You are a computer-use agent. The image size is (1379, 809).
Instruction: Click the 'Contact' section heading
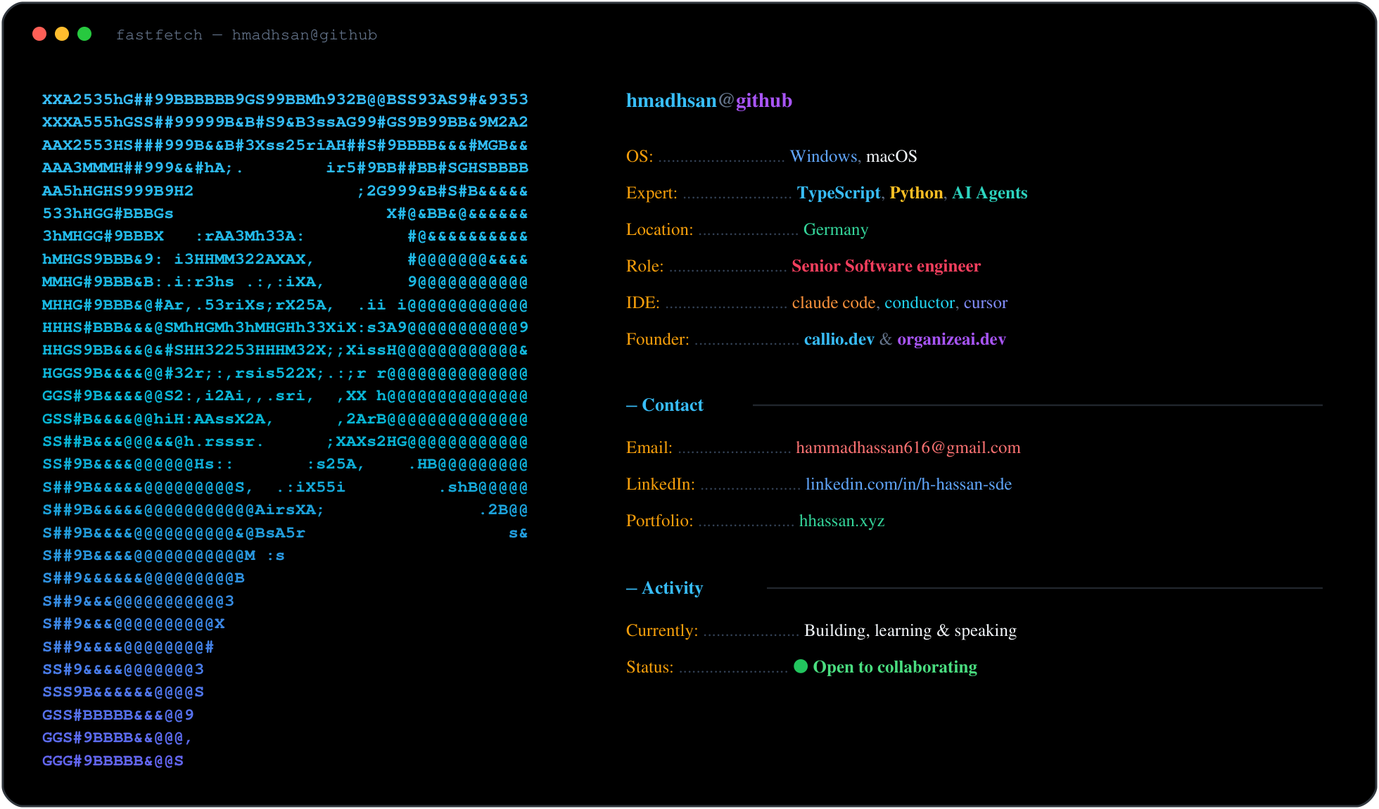672,405
